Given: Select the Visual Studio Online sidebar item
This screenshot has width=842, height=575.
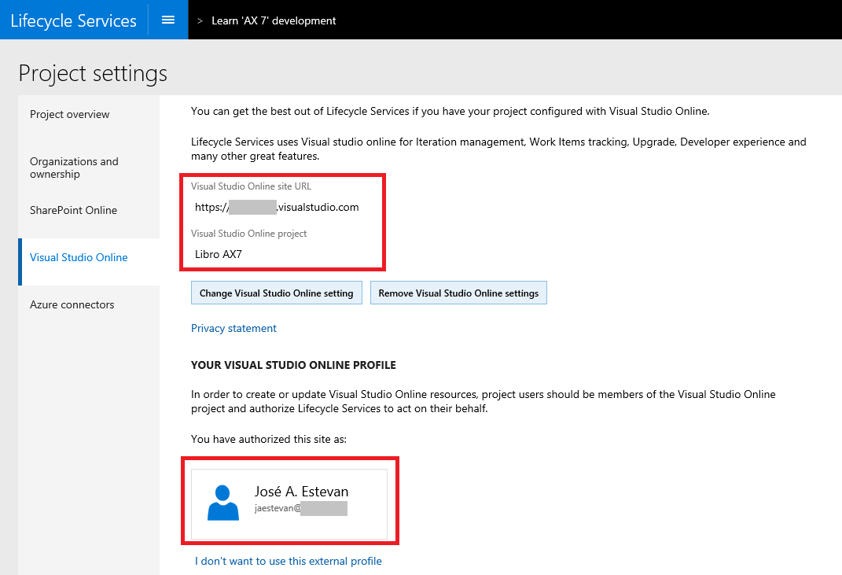Looking at the screenshot, I should click(x=79, y=257).
